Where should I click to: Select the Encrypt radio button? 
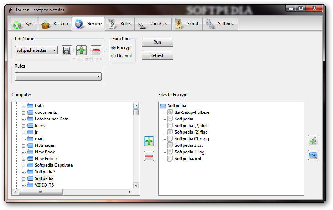(113, 48)
